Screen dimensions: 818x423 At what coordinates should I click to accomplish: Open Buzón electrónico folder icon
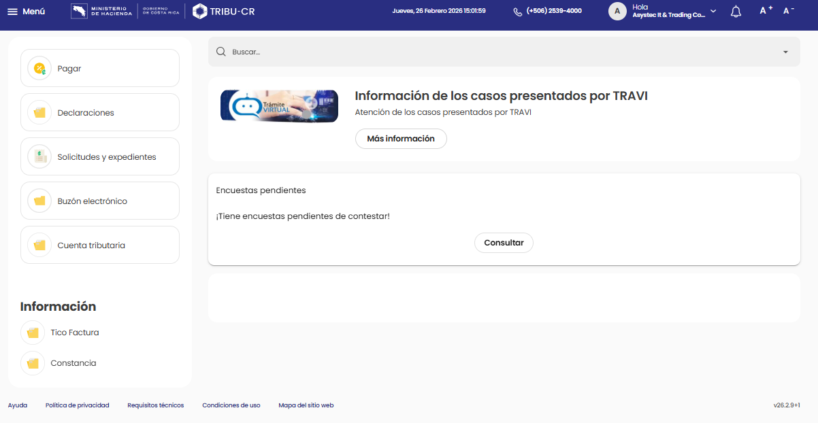[39, 201]
